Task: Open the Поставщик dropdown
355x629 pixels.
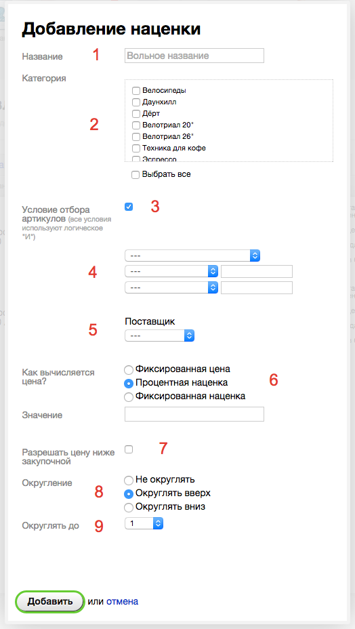Action: (160, 336)
